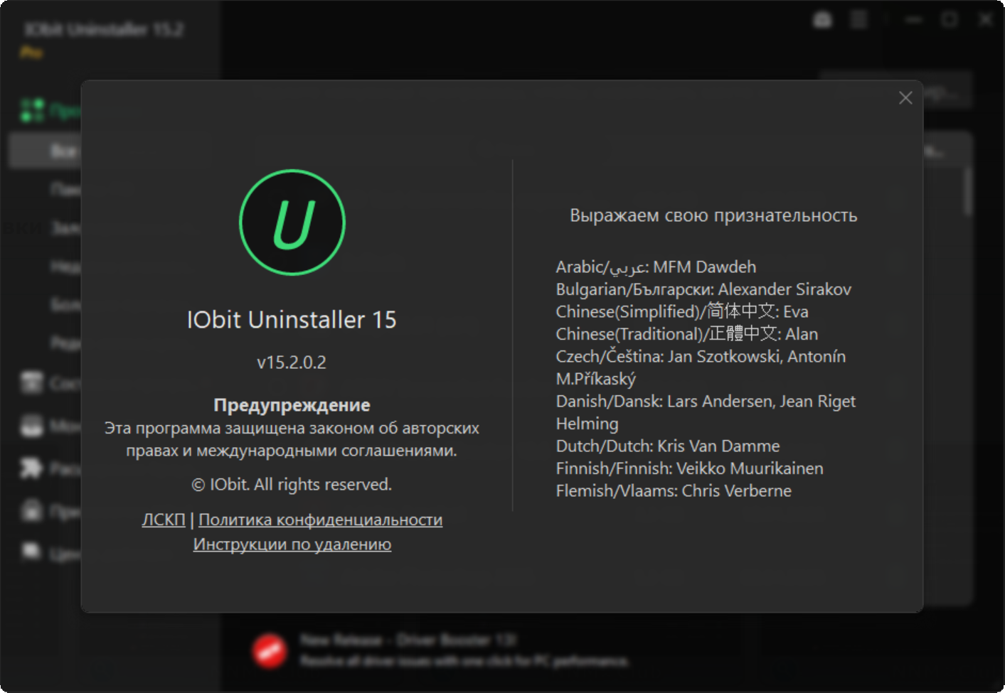Click the green IObit Uninstaller U logo
The height and width of the screenshot is (693, 1005).
tap(292, 222)
